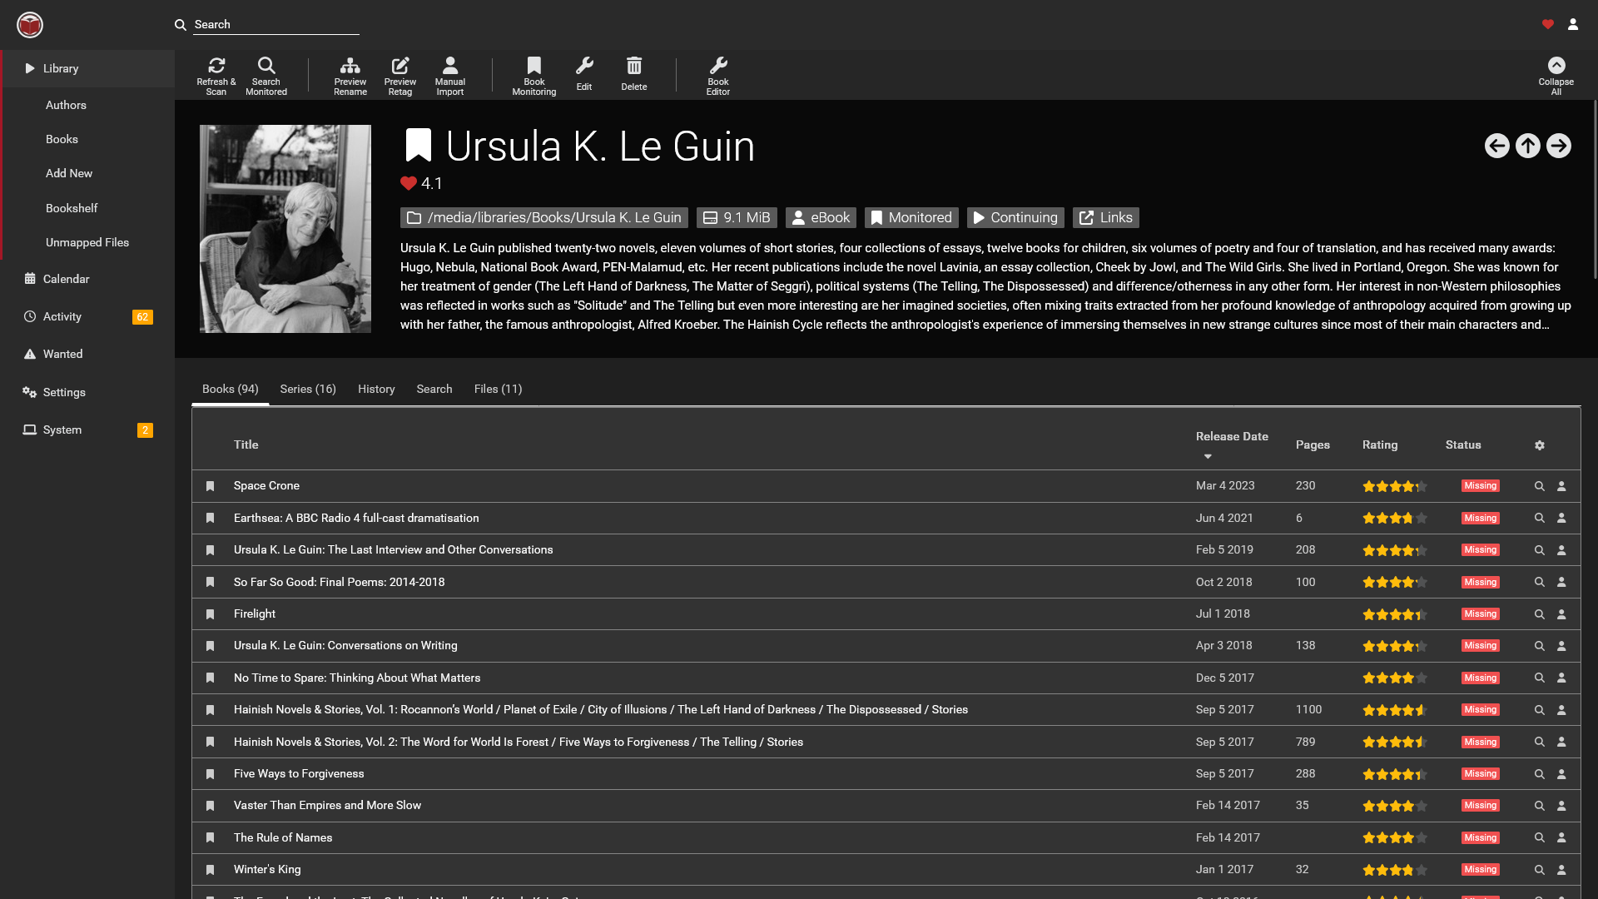Toggle monitoring for Five Ways to Forgiveness
The image size is (1598, 899).
pyautogui.click(x=211, y=774)
